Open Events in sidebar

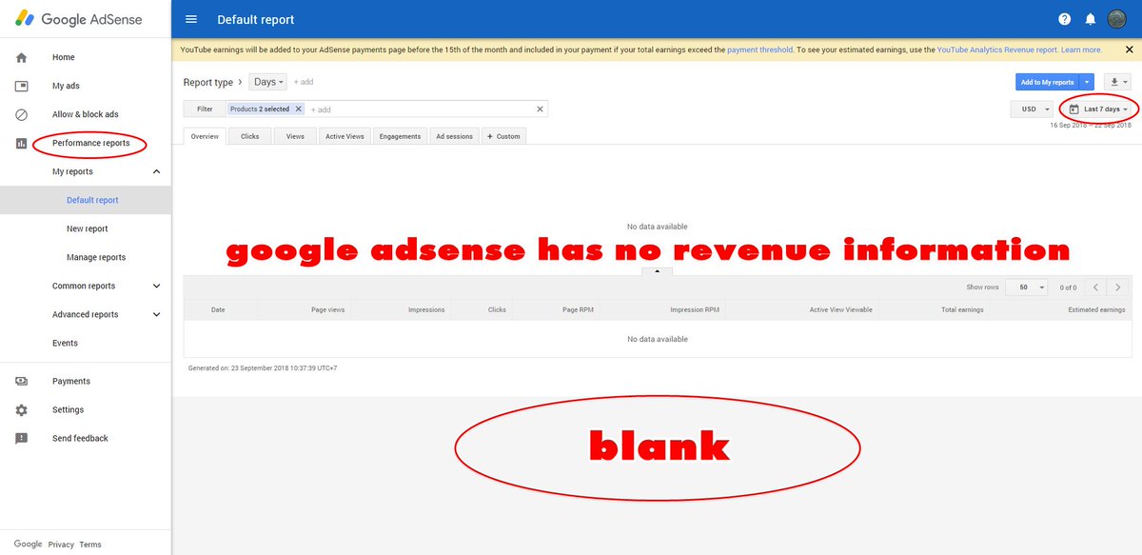pos(66,343)
